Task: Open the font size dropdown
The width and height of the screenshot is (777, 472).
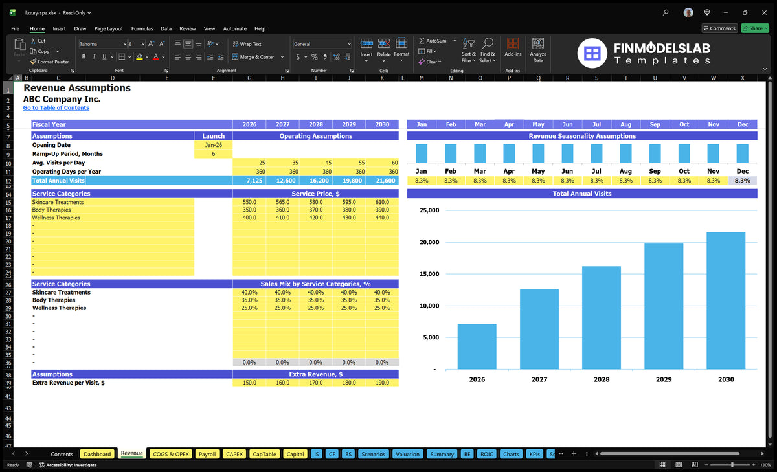Action: [142, 44]
